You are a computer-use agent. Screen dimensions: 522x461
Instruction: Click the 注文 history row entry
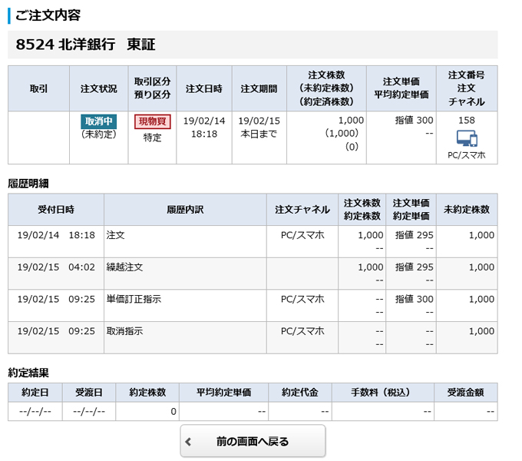[115, 235]
